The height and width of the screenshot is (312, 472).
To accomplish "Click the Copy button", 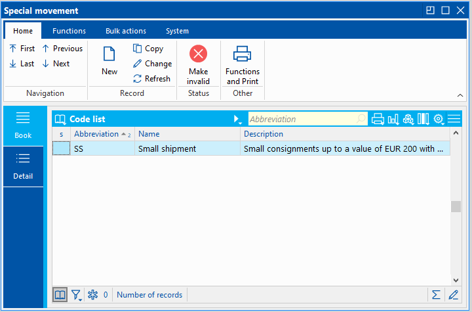I will point(148,49).
